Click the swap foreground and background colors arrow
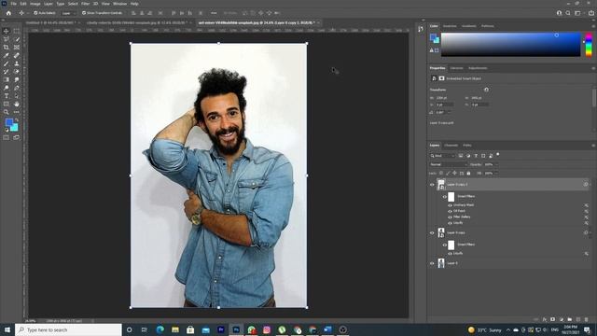Screen dimensions: 597x336 click(x=17, y=120)
